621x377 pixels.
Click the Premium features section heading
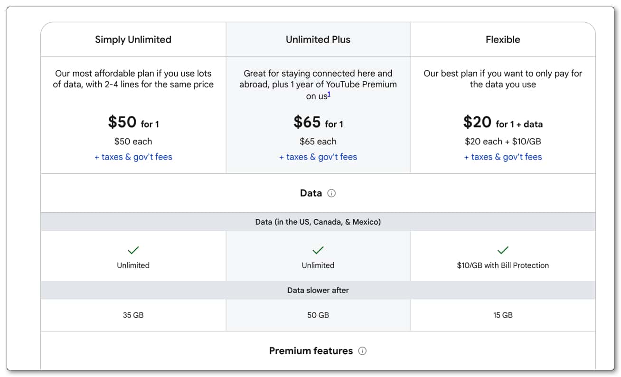click(311, 351)
